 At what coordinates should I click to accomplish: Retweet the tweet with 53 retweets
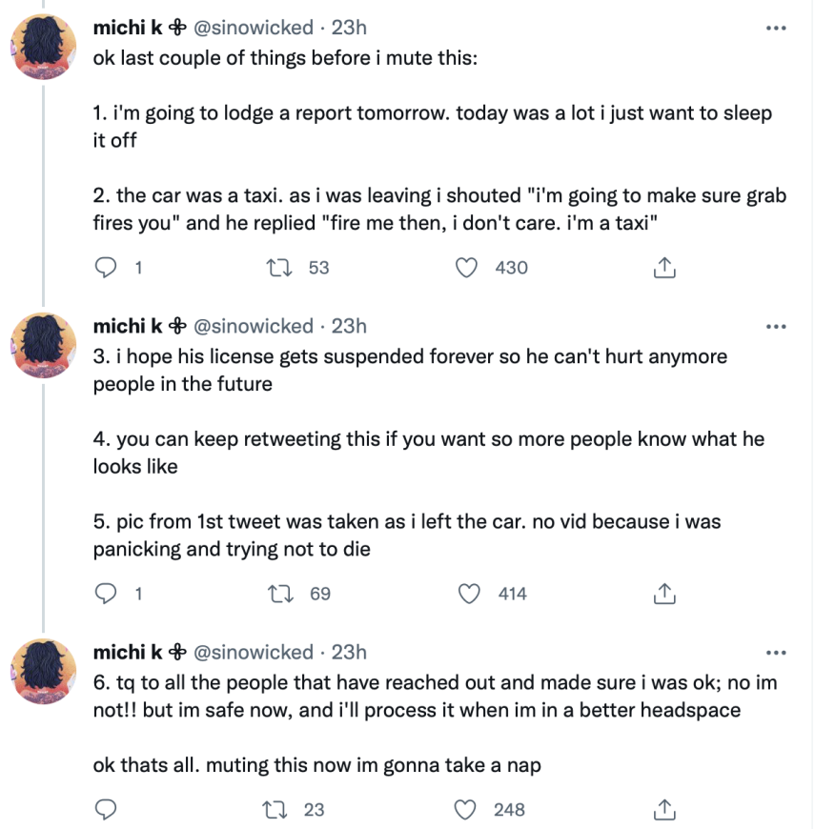pyautogui.click(x=279, y=268)
